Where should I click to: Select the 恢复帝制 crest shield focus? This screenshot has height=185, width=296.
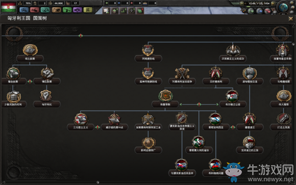tap(165, 96)
